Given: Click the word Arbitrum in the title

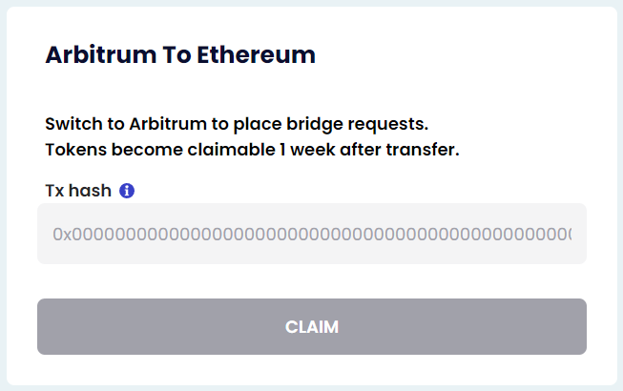Looking at the screenshot, I should 101,54.
